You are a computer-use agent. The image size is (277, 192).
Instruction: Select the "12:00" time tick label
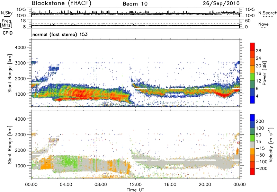click(135, 185)
